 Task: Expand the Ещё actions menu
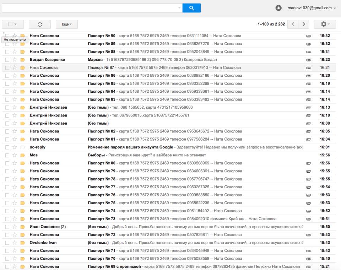tap(66, 24)
